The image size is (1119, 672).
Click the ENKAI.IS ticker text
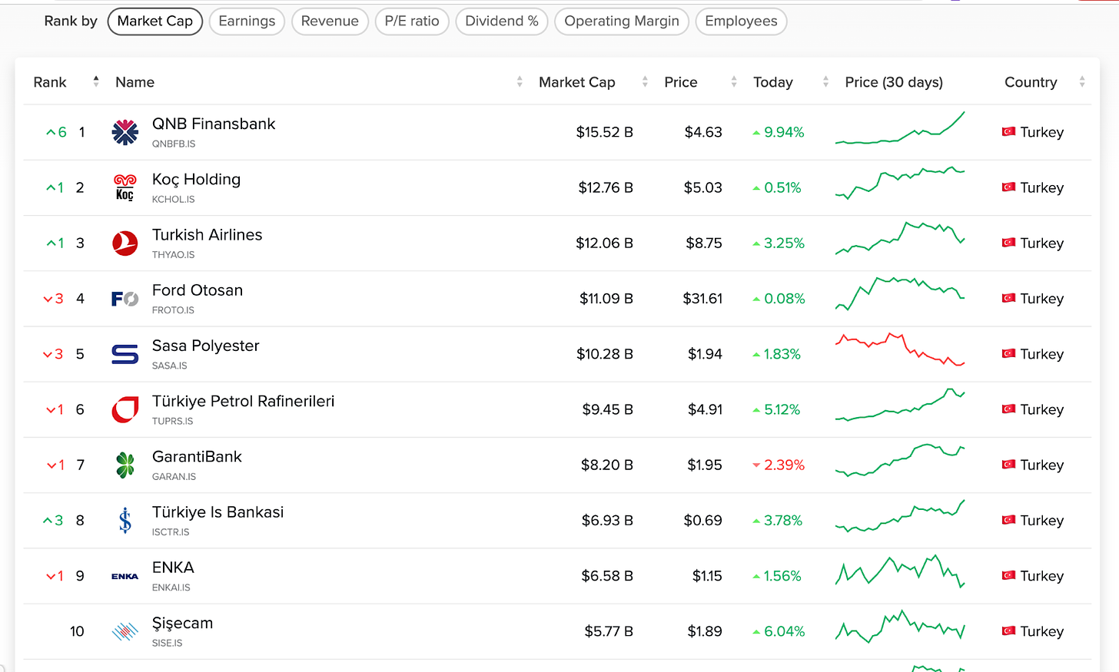pos(171,588)
